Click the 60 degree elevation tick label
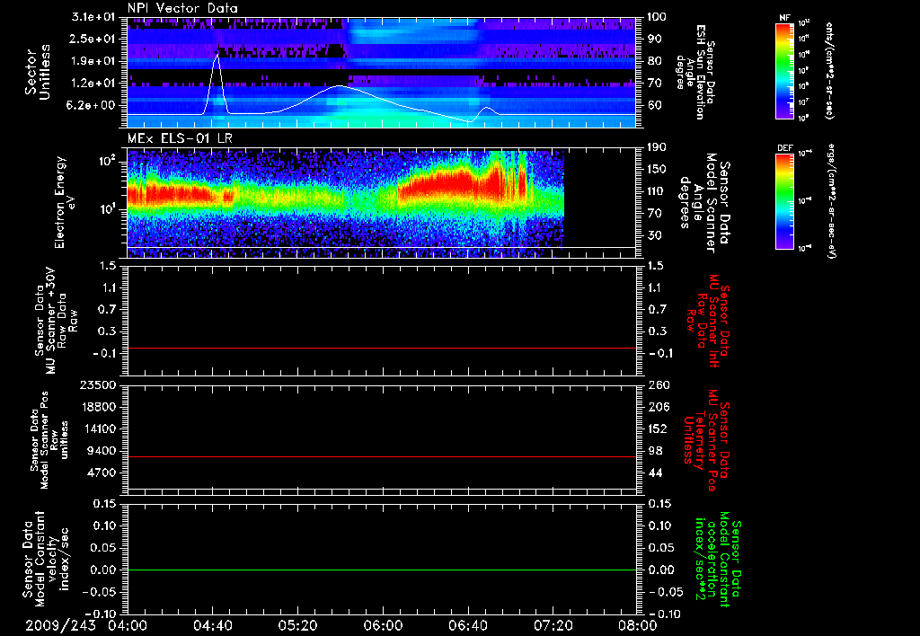Viewport: 920px width, 636px height. click(x=654, y=106)
